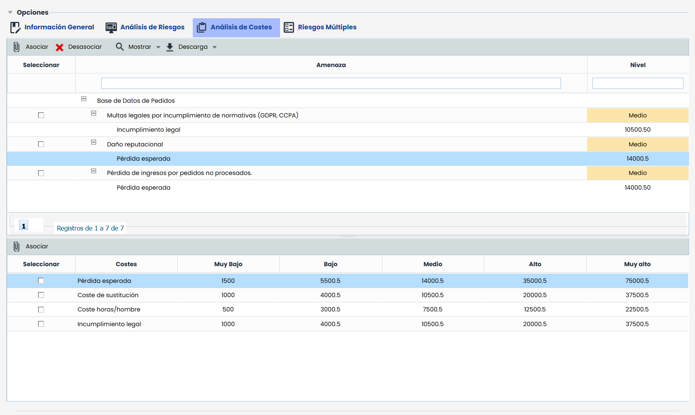695x415 pixels.
Task: Collapse the Opciones section triangle
Action: point(10,12)
